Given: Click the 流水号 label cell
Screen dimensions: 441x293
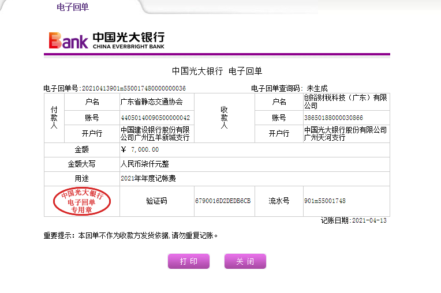Looking at the screenshot, I should click(x=279, y=201).
